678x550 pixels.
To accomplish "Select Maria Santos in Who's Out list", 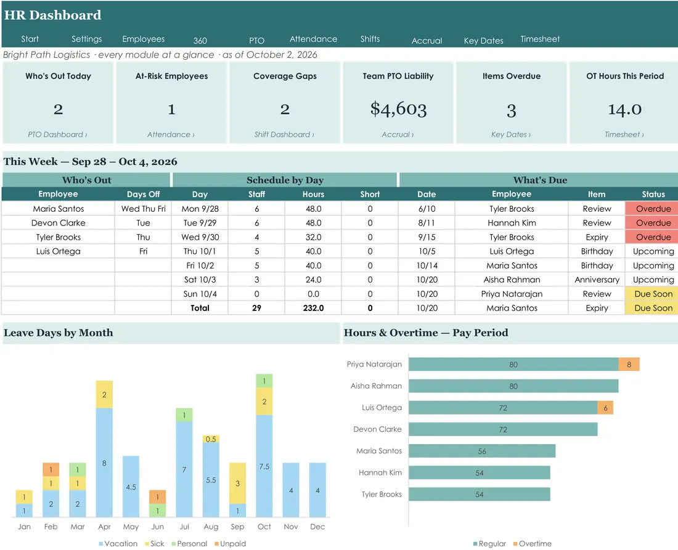I will click(x=59, y=209).
